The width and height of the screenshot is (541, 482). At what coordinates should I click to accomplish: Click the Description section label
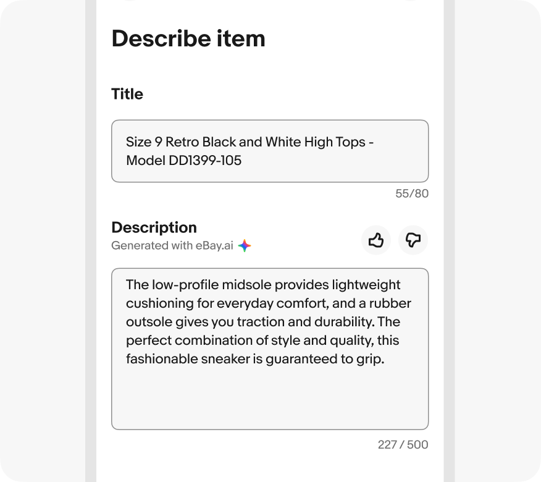154,227
